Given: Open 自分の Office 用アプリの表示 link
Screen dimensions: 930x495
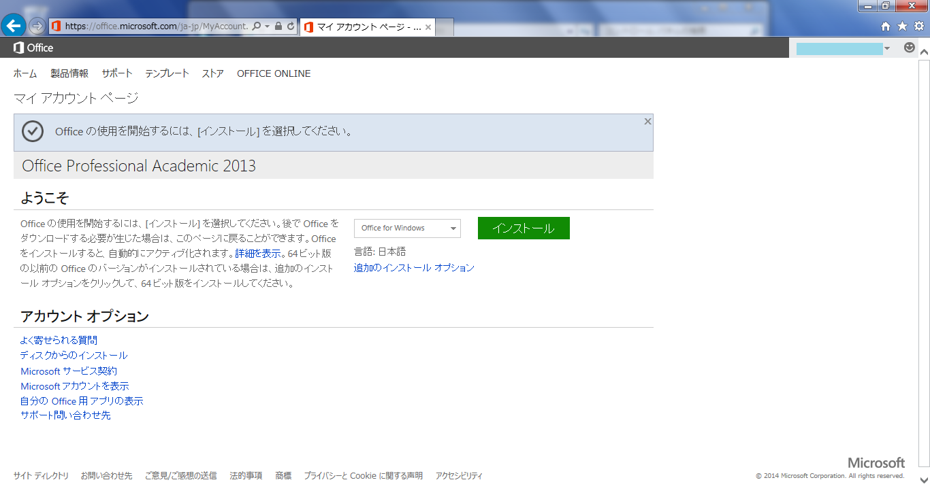Looking at the screenshot, I should (x=82, y=401).
